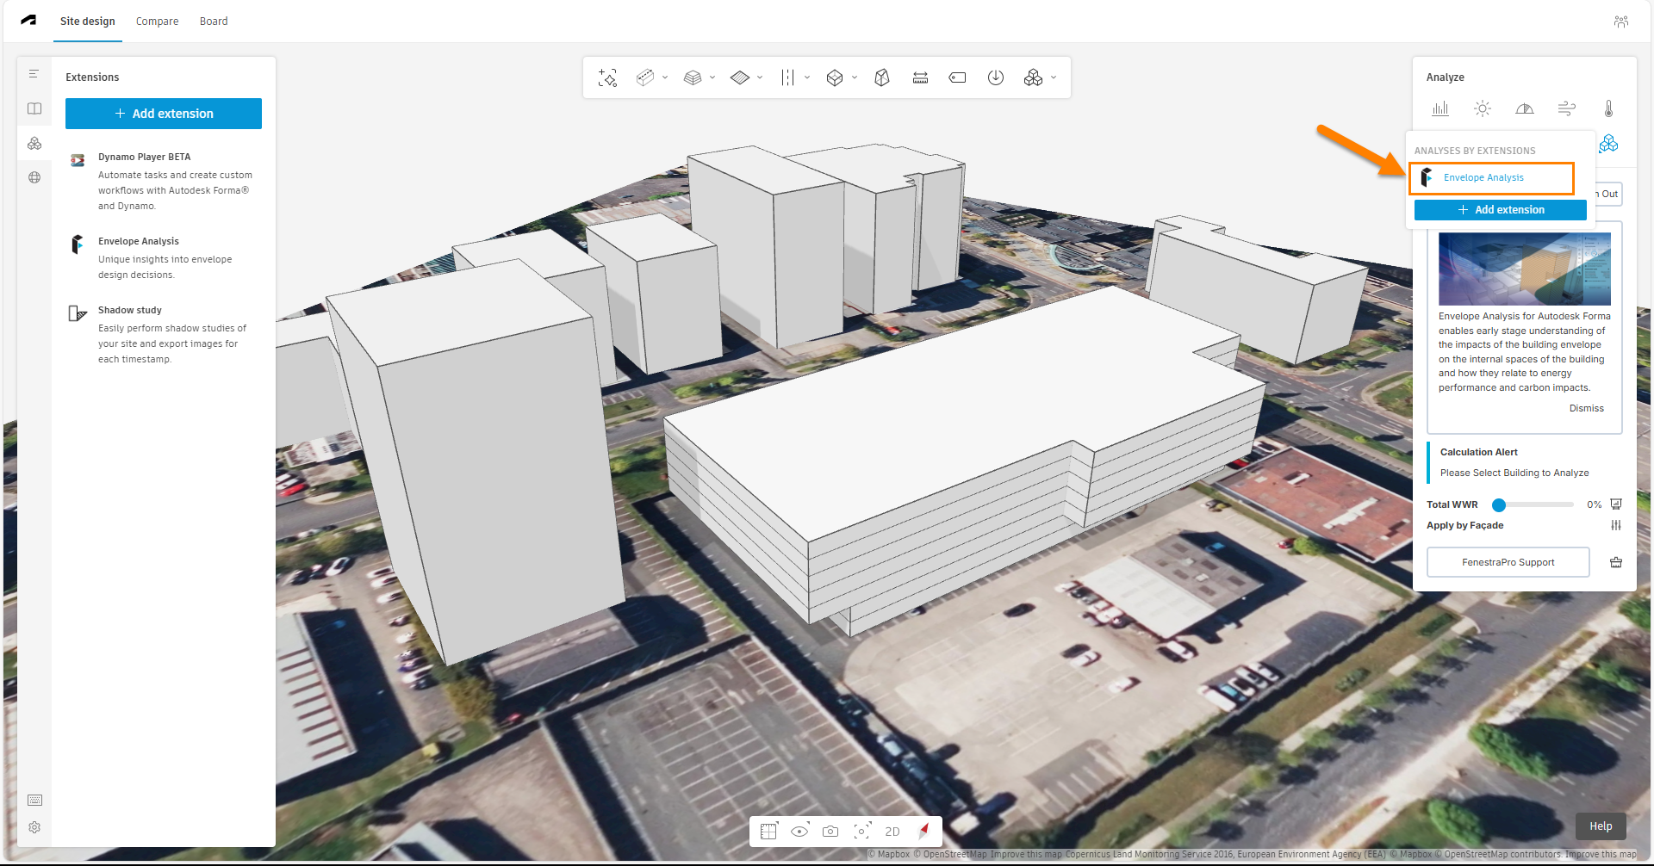Start the wind analysis
Screen dimensions: 1654x866
(x=1566, y=108)
